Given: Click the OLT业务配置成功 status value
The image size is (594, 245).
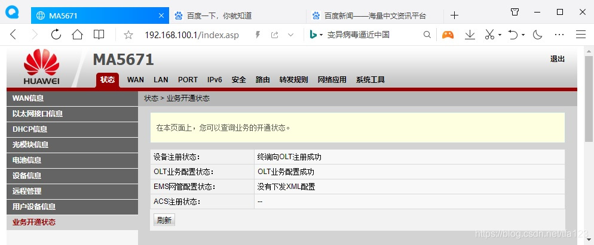Looking at the screenshot, I should pos(286,172).
